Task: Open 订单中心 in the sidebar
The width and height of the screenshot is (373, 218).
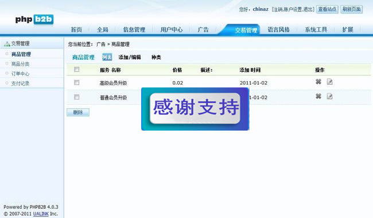Action: coord(21,74)
